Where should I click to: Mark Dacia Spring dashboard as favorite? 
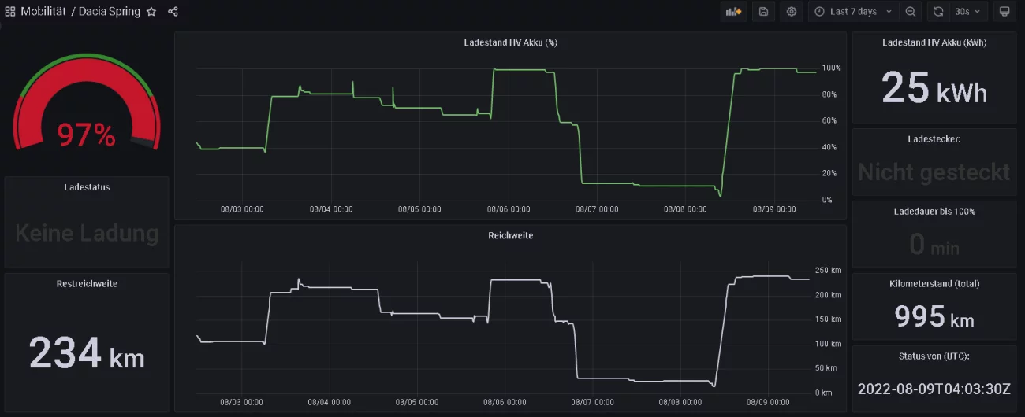pos(151,12)
